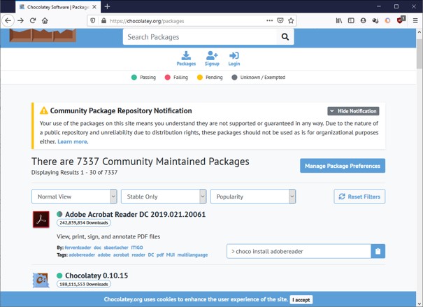Hide the community notification
The height and width of the screenshot is (307, 423).
[x=353, y=111]
